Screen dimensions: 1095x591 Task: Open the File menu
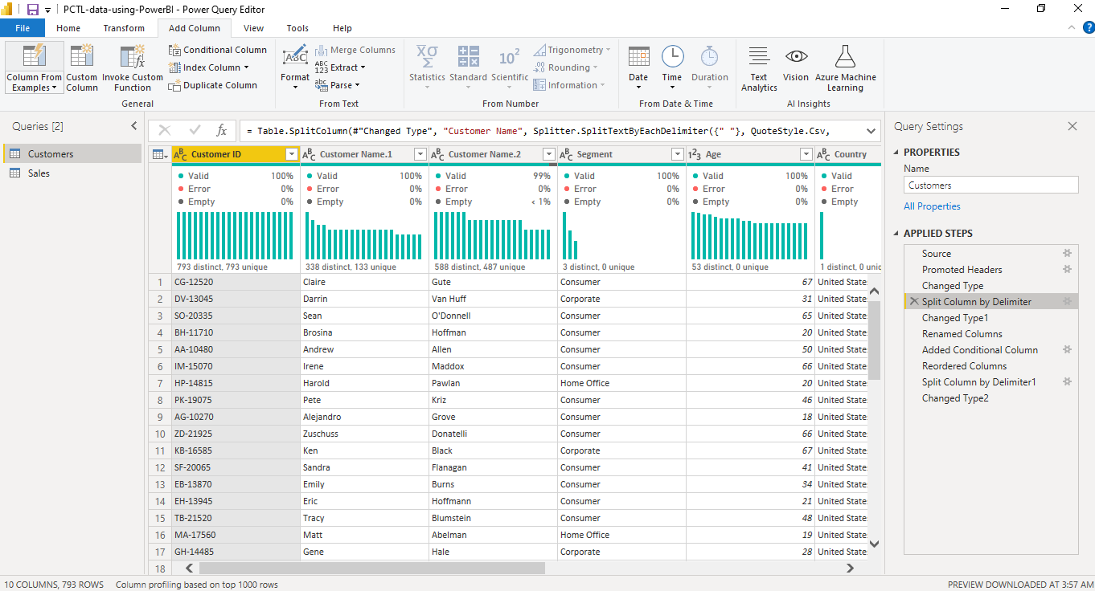click(x=23, y=28)
